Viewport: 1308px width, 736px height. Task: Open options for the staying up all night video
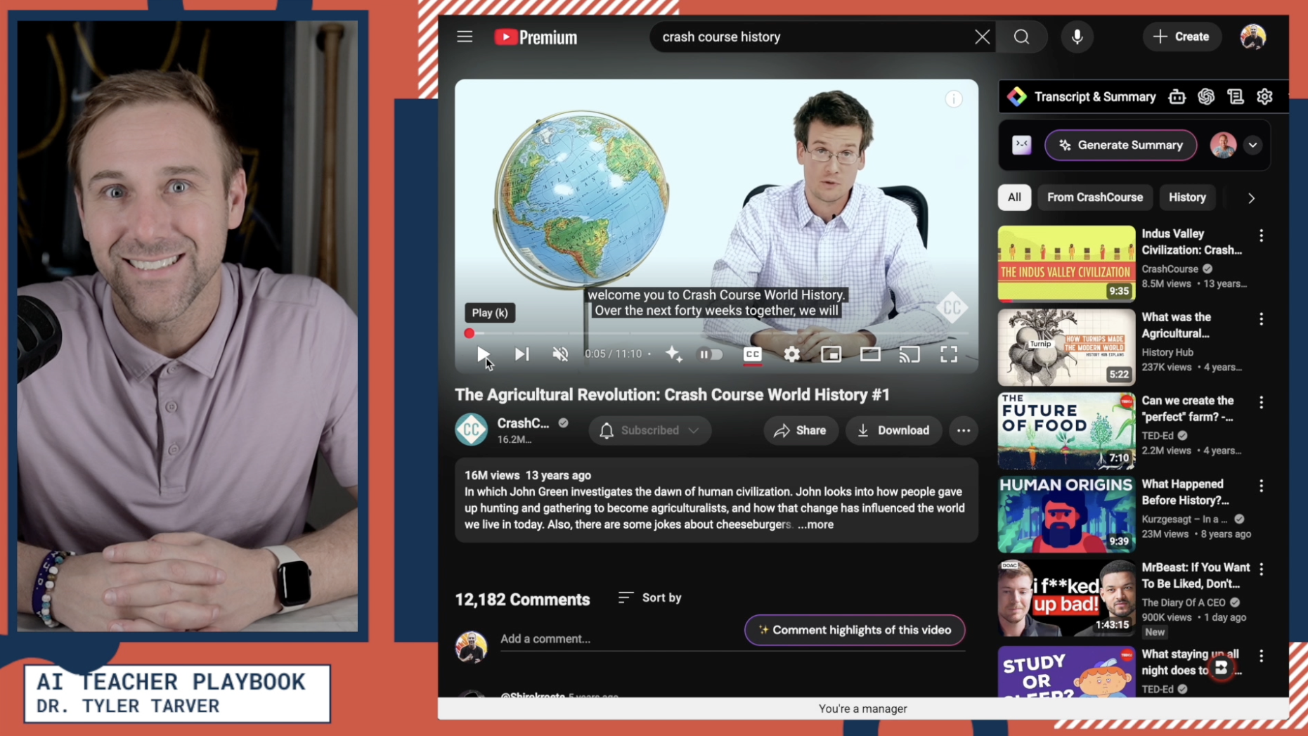click(1261, 656)
